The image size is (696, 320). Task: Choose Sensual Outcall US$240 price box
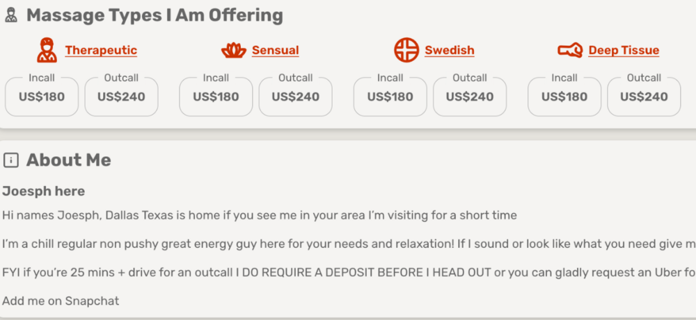point(295,96)
